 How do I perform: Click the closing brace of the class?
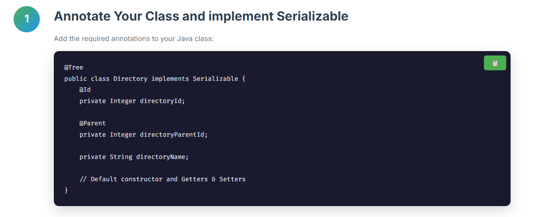click(x=66, y=190)
